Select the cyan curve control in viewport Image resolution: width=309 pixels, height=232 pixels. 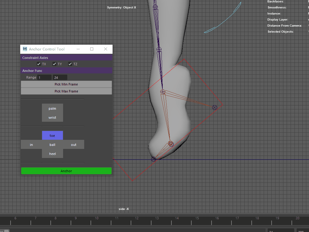coord(225,21)
